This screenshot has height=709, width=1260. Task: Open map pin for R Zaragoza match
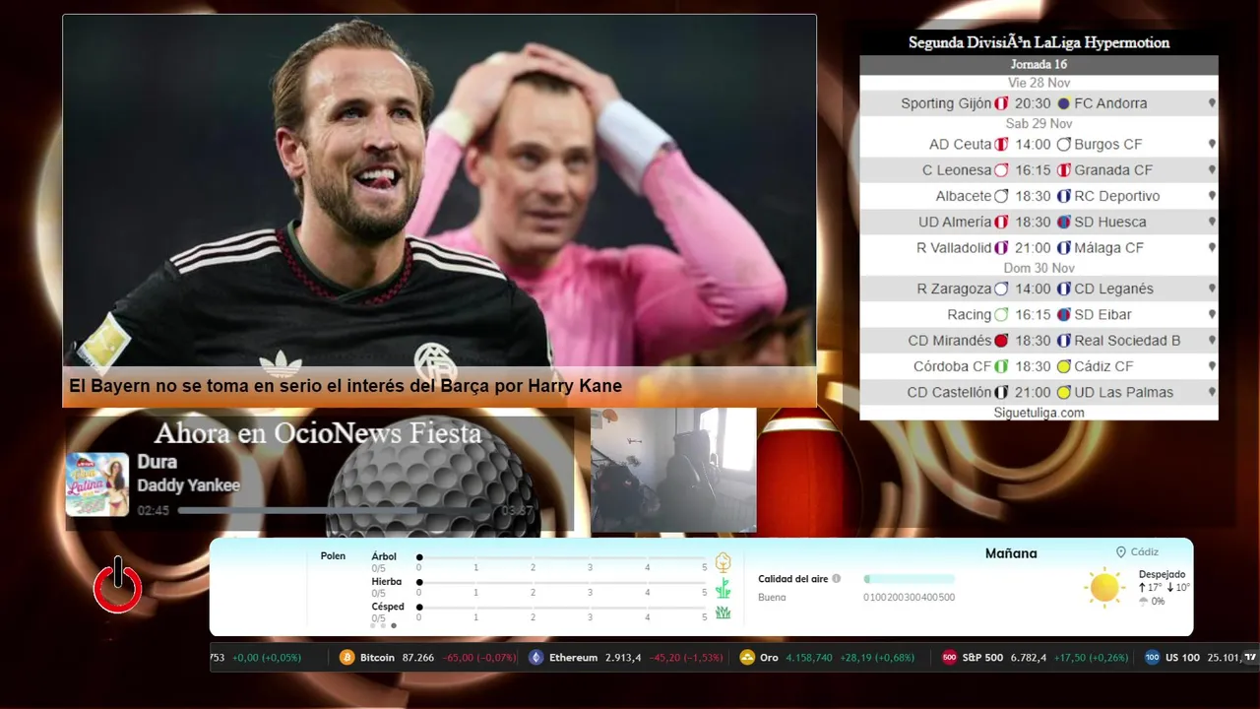[x=1212, y=289]
